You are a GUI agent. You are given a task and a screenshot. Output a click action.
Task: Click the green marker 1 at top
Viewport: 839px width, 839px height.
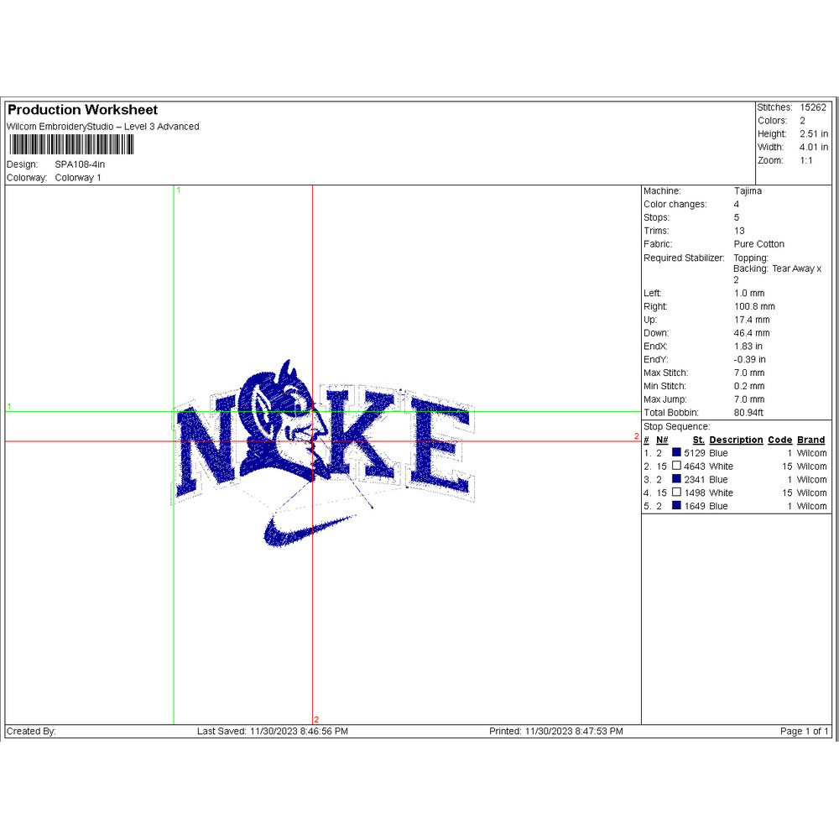pos(178,190)
